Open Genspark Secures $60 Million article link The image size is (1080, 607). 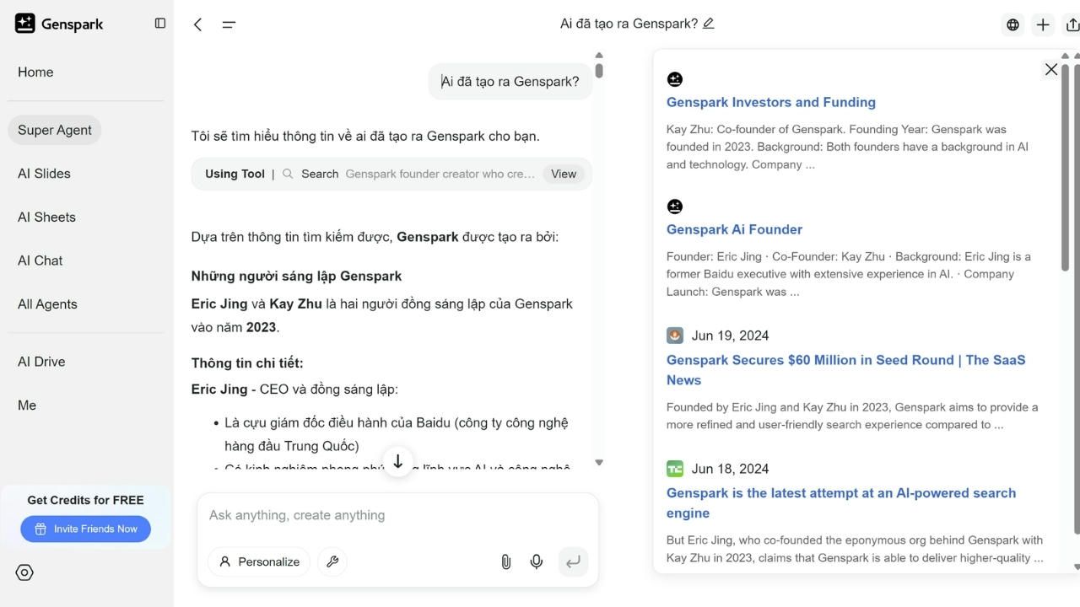pos(846,370)
